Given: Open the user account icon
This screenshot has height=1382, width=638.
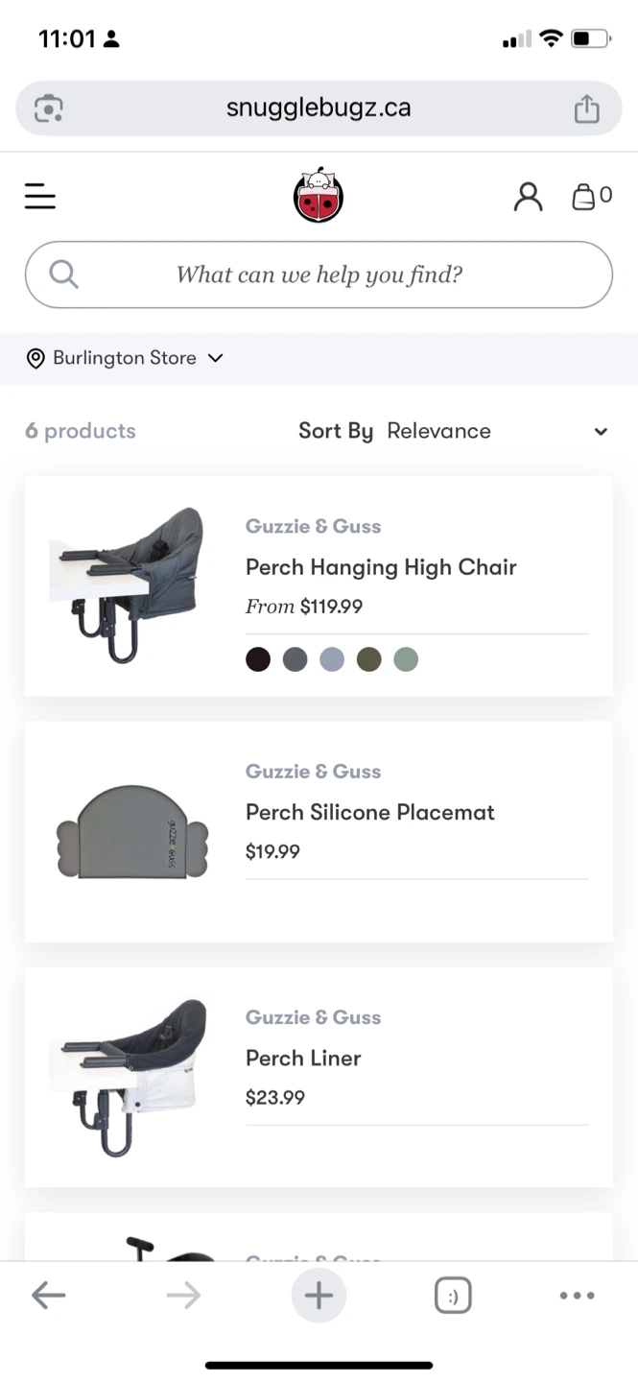Looking at the screenshot, I should pos(528,197).
